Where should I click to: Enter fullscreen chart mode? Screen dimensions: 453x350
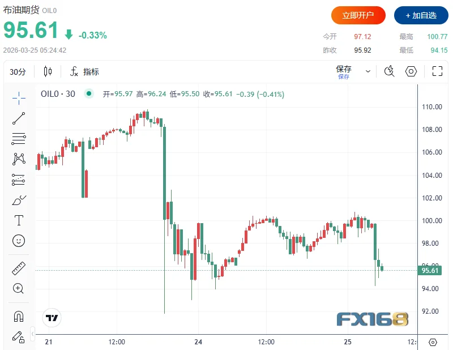coord(437,71)
